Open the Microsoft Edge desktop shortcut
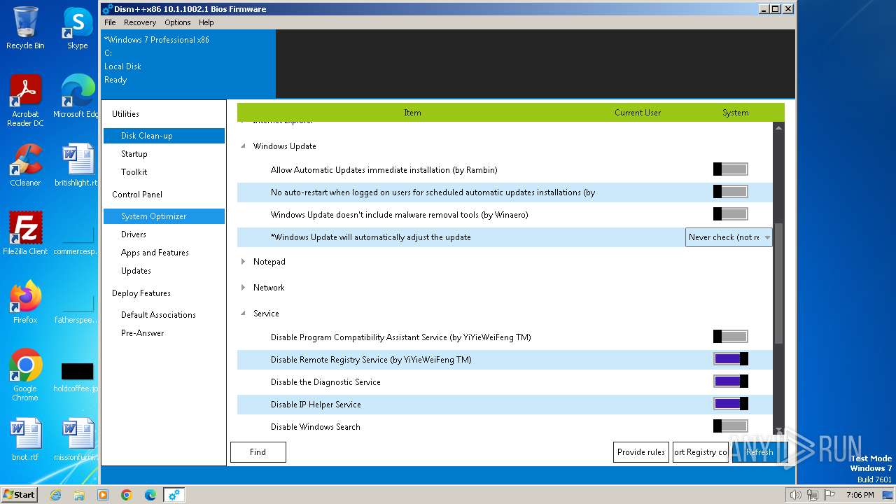Image resolution: width=896 pixels, height=504 pixels. click(77, 97)
